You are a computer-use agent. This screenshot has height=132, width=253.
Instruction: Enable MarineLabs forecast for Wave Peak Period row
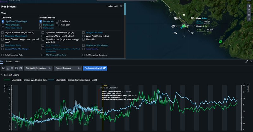pyautogui.click(x=40, y=28)
